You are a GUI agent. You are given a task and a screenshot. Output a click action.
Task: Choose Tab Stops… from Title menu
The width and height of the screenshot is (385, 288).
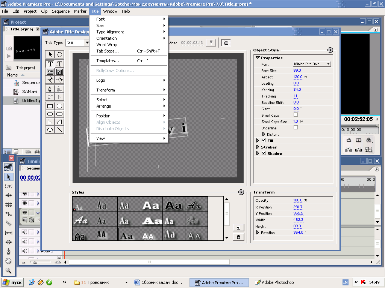pos(129,51)
